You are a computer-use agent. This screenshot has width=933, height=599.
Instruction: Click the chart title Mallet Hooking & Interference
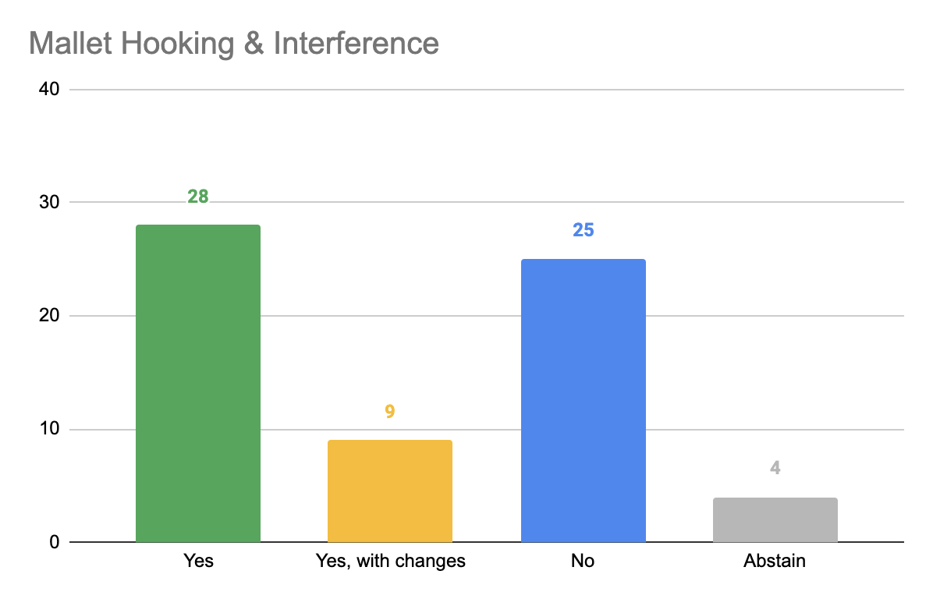pyautogui.click(x=234, y=44)
